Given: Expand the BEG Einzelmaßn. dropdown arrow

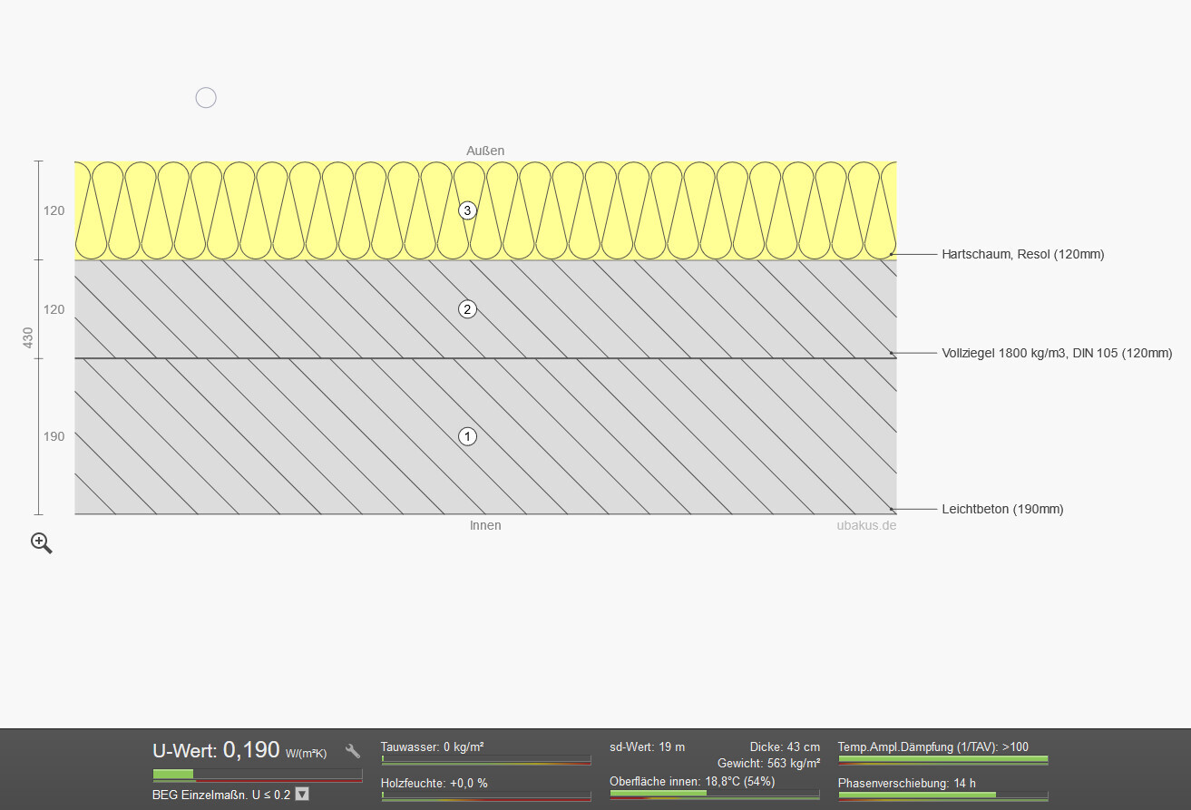Looking at the screenshot, I should point(302,794).
